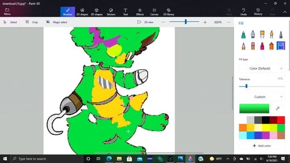This screenshot has height=163, width=290.
Task: Switch to the Stickers tab
Action: pyautogui.click(x=111, y=12)
